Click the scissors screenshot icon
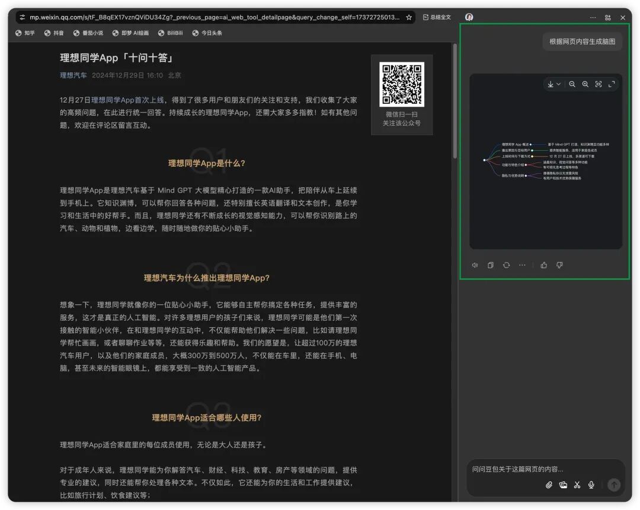Image resolution: width=640 pixels, height=510 pixels. [x=577, y=485]
